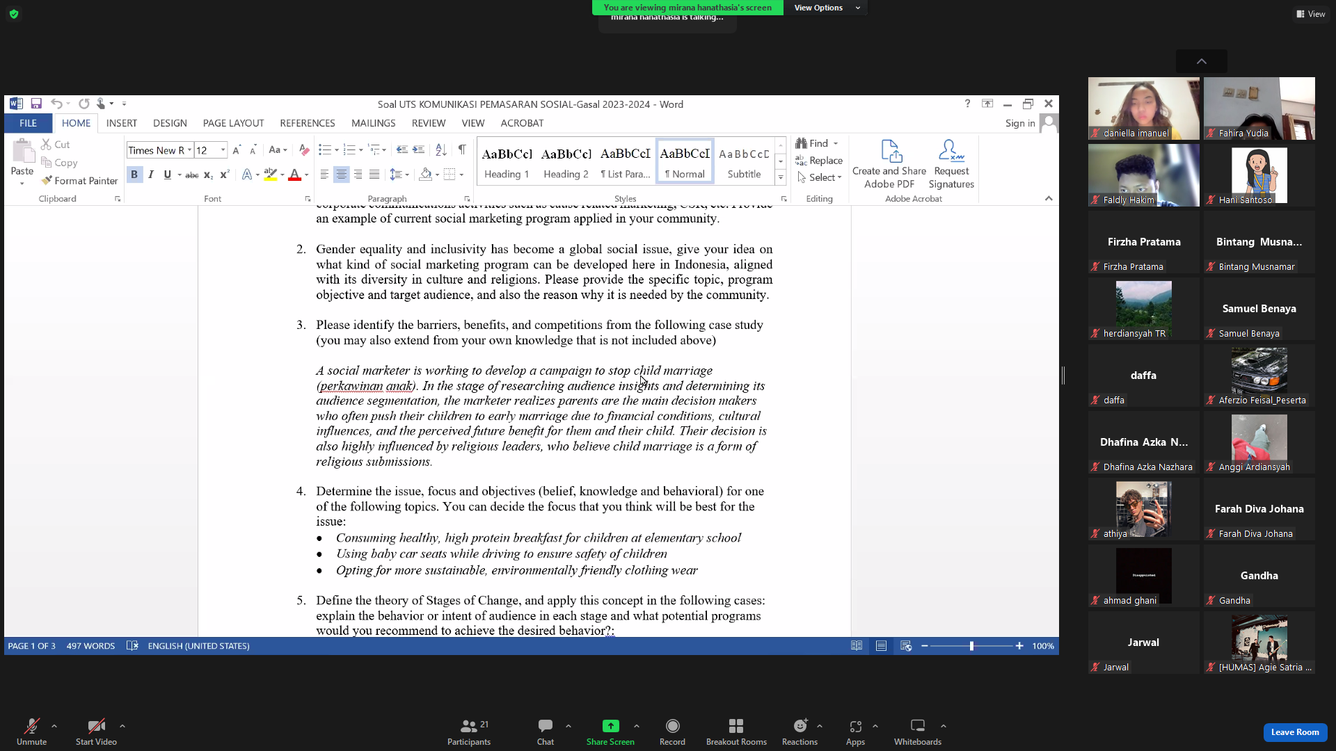This screenshot has height=751, width=1336.
Task: Switch to Print Layout view in status bar
Action: (x=881, y=646)
